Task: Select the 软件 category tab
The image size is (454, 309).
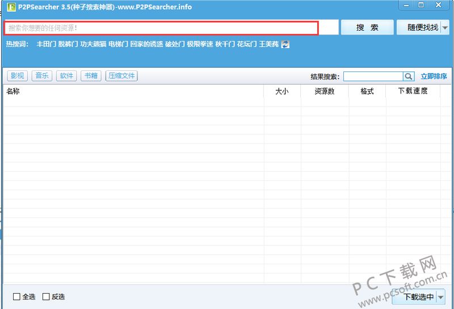Action: click(x=66, y=76)
